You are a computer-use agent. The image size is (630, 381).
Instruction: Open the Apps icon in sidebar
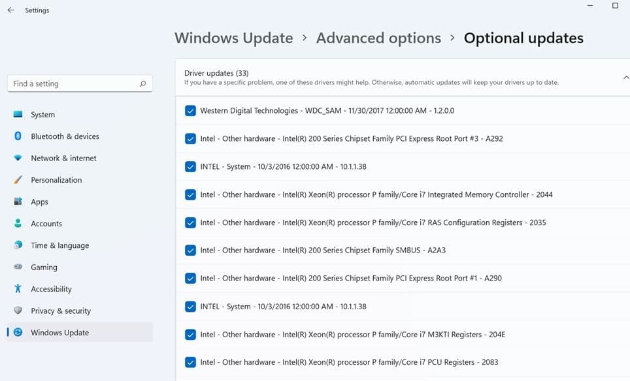point(18,202)
